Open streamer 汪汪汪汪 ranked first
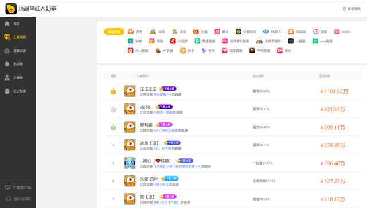 point(148,89)
